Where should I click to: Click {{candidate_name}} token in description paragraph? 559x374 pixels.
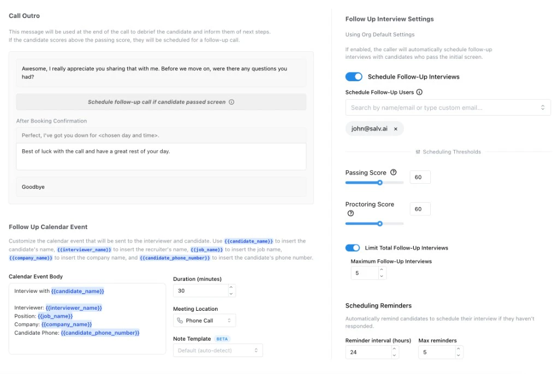click(x=248, y=241)
